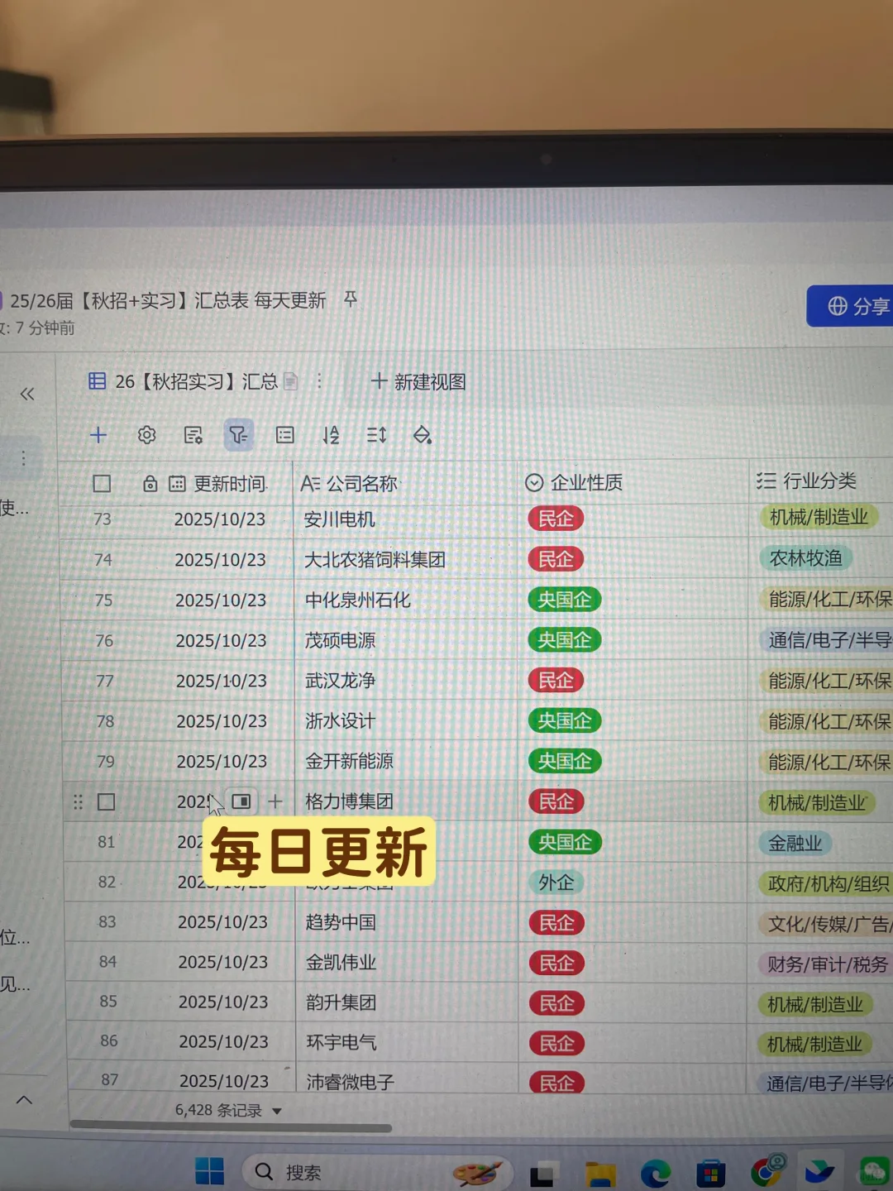Open the 企业性质 column dropdown
Screen dimensions: 893x1191
[536, 482]
